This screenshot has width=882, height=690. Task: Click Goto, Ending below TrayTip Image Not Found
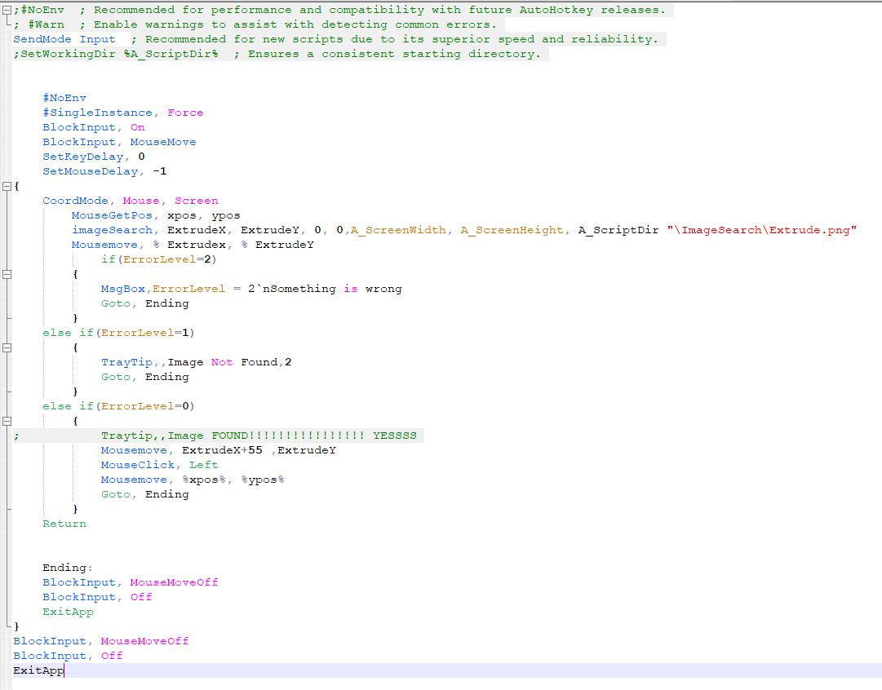coord(145,377)
